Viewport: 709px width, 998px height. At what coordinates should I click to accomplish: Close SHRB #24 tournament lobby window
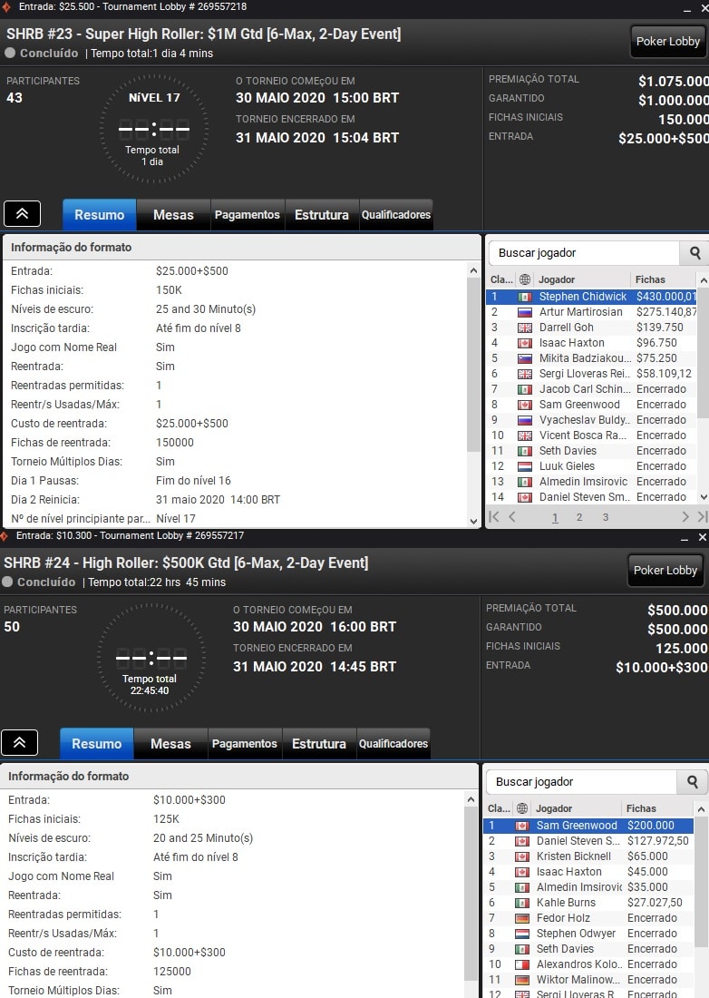(702, 537)
